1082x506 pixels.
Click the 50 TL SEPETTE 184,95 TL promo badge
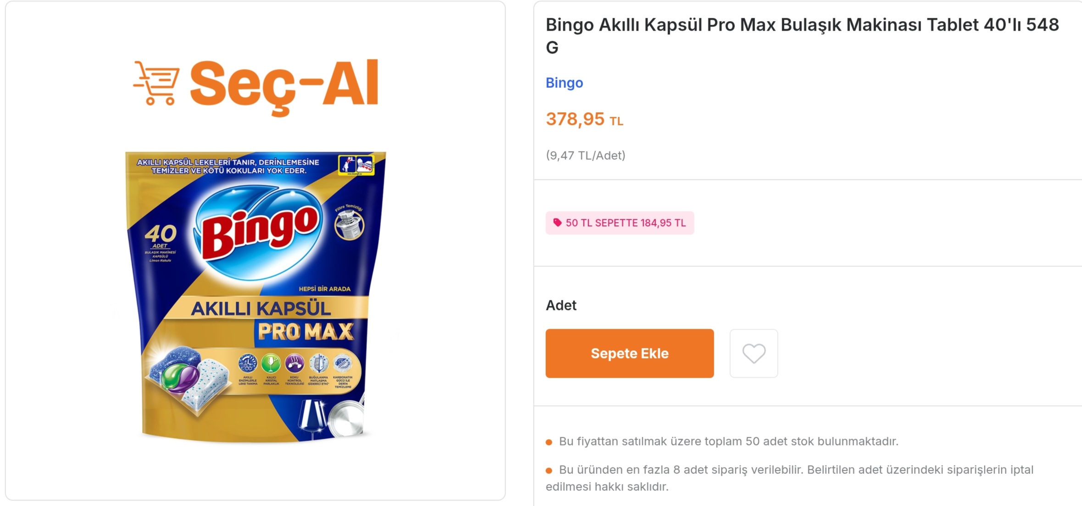click(620, 223)
